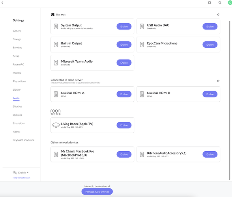Image resolution: width=232 pixels, height=197 pixels.
Task: Enable Kitchen AirPlay device
Action: (x=210, y=154)
